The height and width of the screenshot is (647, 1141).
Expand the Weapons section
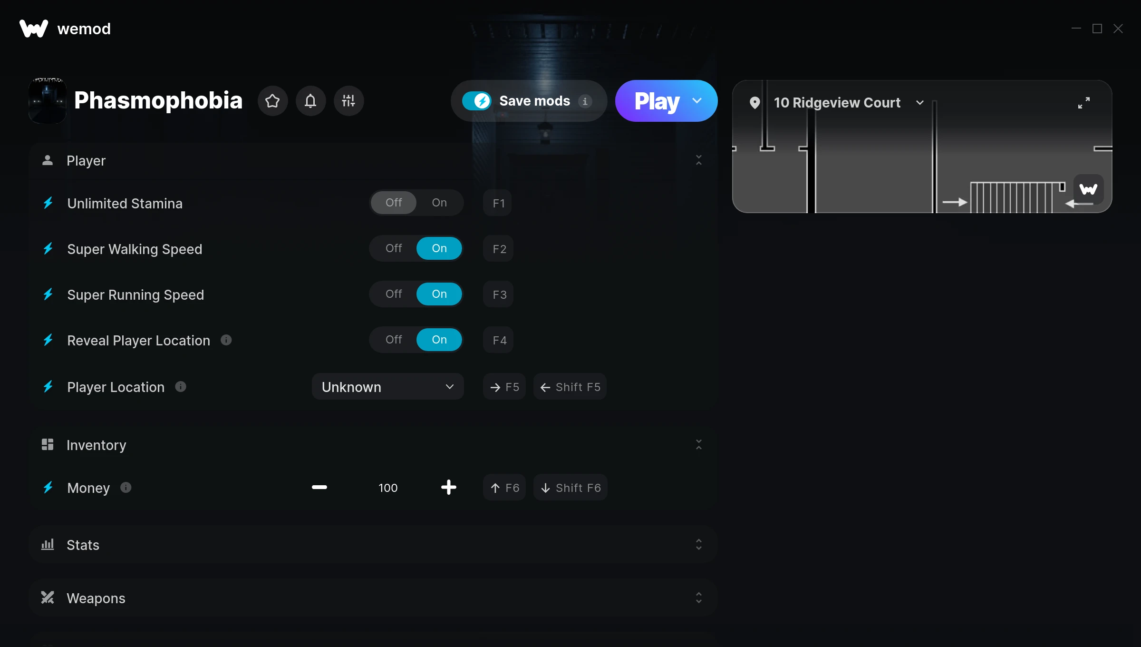698,598
